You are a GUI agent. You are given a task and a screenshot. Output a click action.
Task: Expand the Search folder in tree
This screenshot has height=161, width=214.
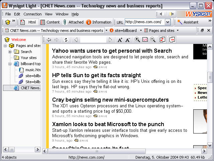point(10,52)
